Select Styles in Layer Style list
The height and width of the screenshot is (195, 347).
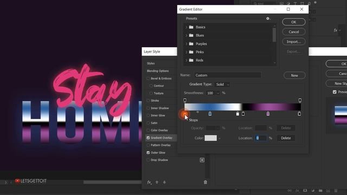[151, 63]
